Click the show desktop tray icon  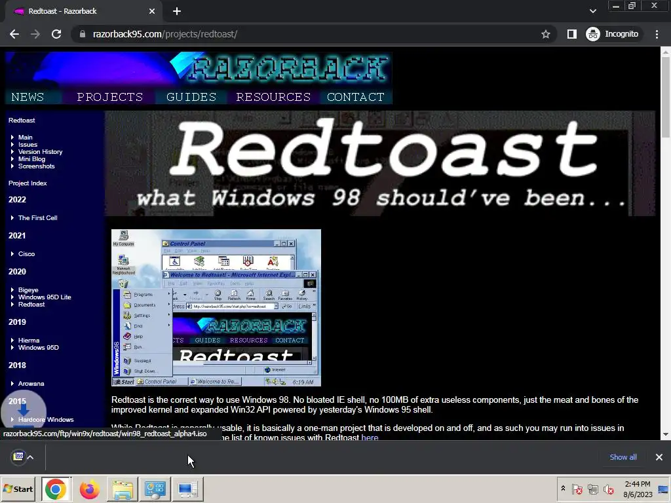(x=664, y=489)
